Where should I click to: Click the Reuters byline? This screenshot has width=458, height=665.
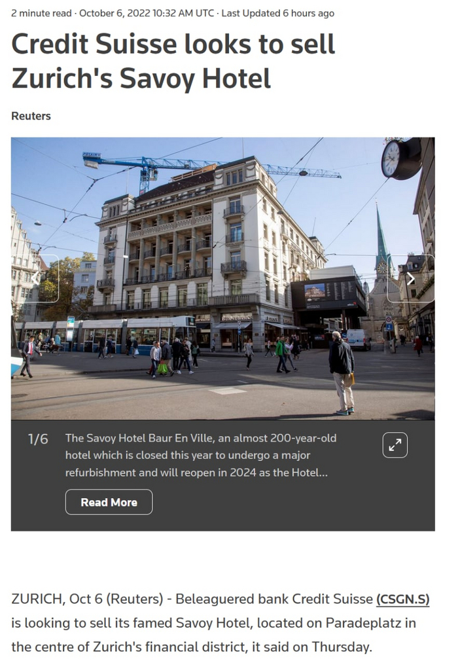31,116
